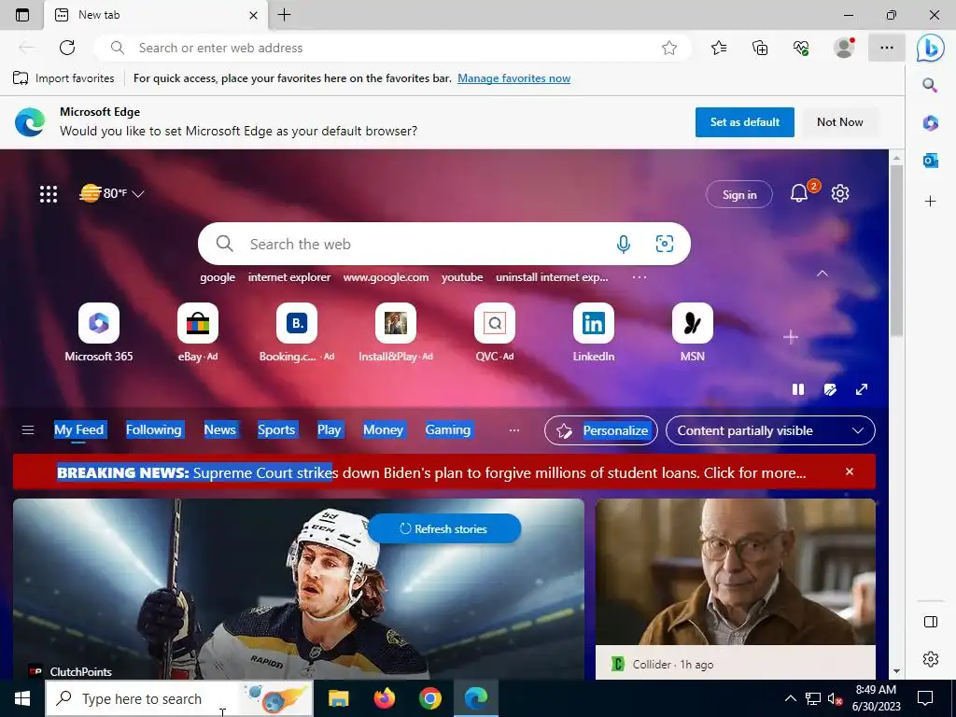Collapse the quick links chevron

tap(822, 274)
